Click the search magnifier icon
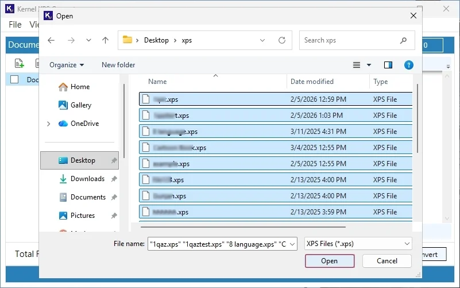Screen dimensions: 460x288 [403, 40]
